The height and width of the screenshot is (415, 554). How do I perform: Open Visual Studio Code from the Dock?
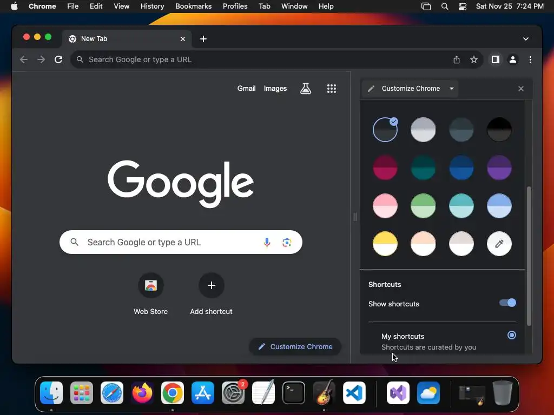coord(354,393)
